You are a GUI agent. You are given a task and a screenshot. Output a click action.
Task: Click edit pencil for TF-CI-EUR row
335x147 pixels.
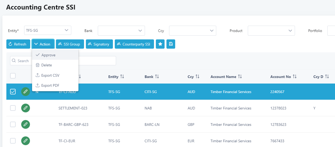pyautogui.click(x=25, y=141)
